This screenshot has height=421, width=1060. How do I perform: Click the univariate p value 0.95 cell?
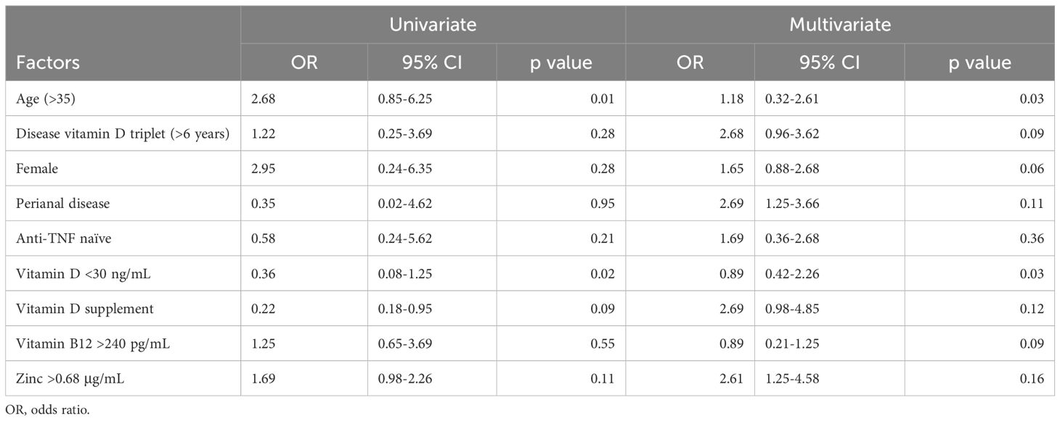coord(603,204)
